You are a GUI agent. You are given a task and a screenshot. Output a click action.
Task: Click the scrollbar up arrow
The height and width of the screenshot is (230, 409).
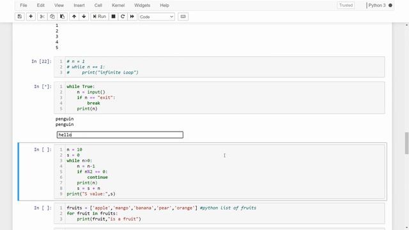pyautogui.click(x=406, y=25)
